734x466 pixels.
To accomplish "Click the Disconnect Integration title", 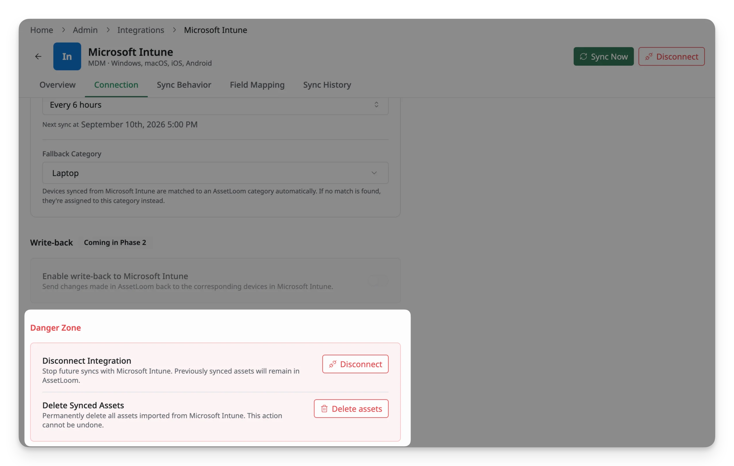I will coord(87,361).
